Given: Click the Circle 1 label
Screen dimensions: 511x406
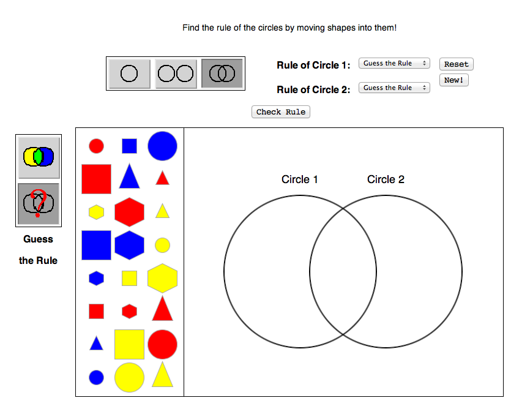Looking at the screenshot, I should [x=300, y=179].
